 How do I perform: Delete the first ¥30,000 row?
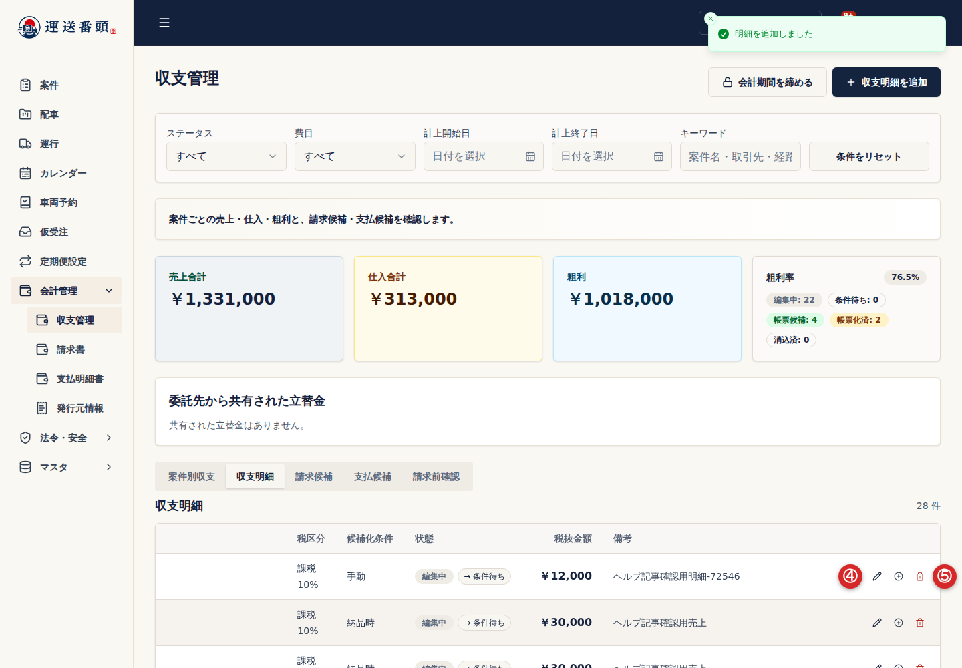pyautogui.click(x=920, y=623)
